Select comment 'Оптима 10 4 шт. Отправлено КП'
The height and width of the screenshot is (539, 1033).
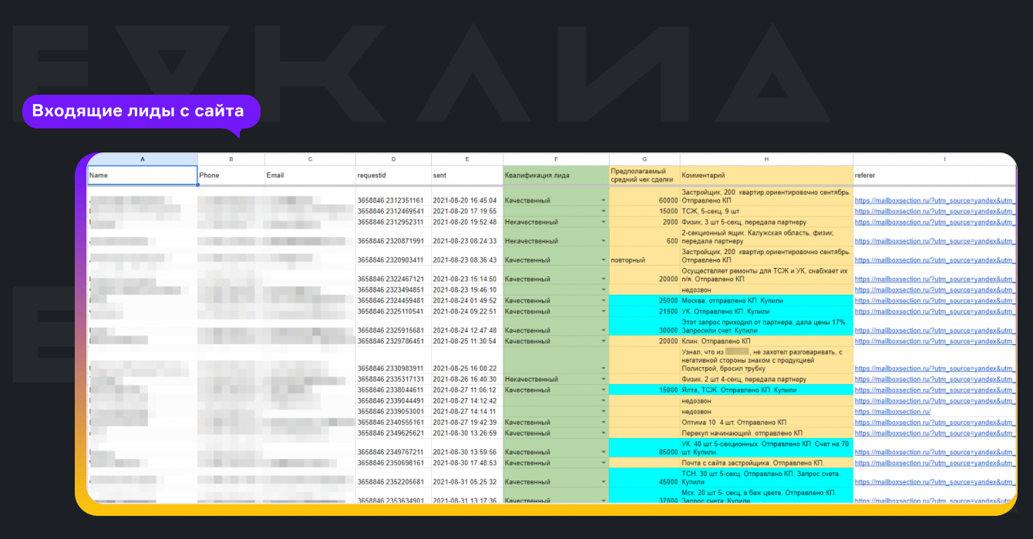(766, 423)
